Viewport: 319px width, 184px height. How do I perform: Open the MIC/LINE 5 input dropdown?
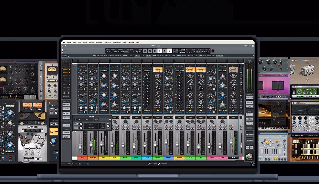pos(91,128)
